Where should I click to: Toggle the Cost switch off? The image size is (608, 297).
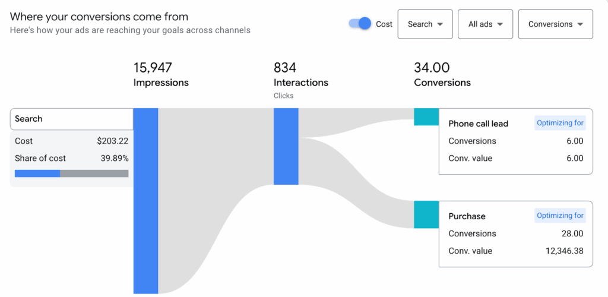(x=360, y=24)
